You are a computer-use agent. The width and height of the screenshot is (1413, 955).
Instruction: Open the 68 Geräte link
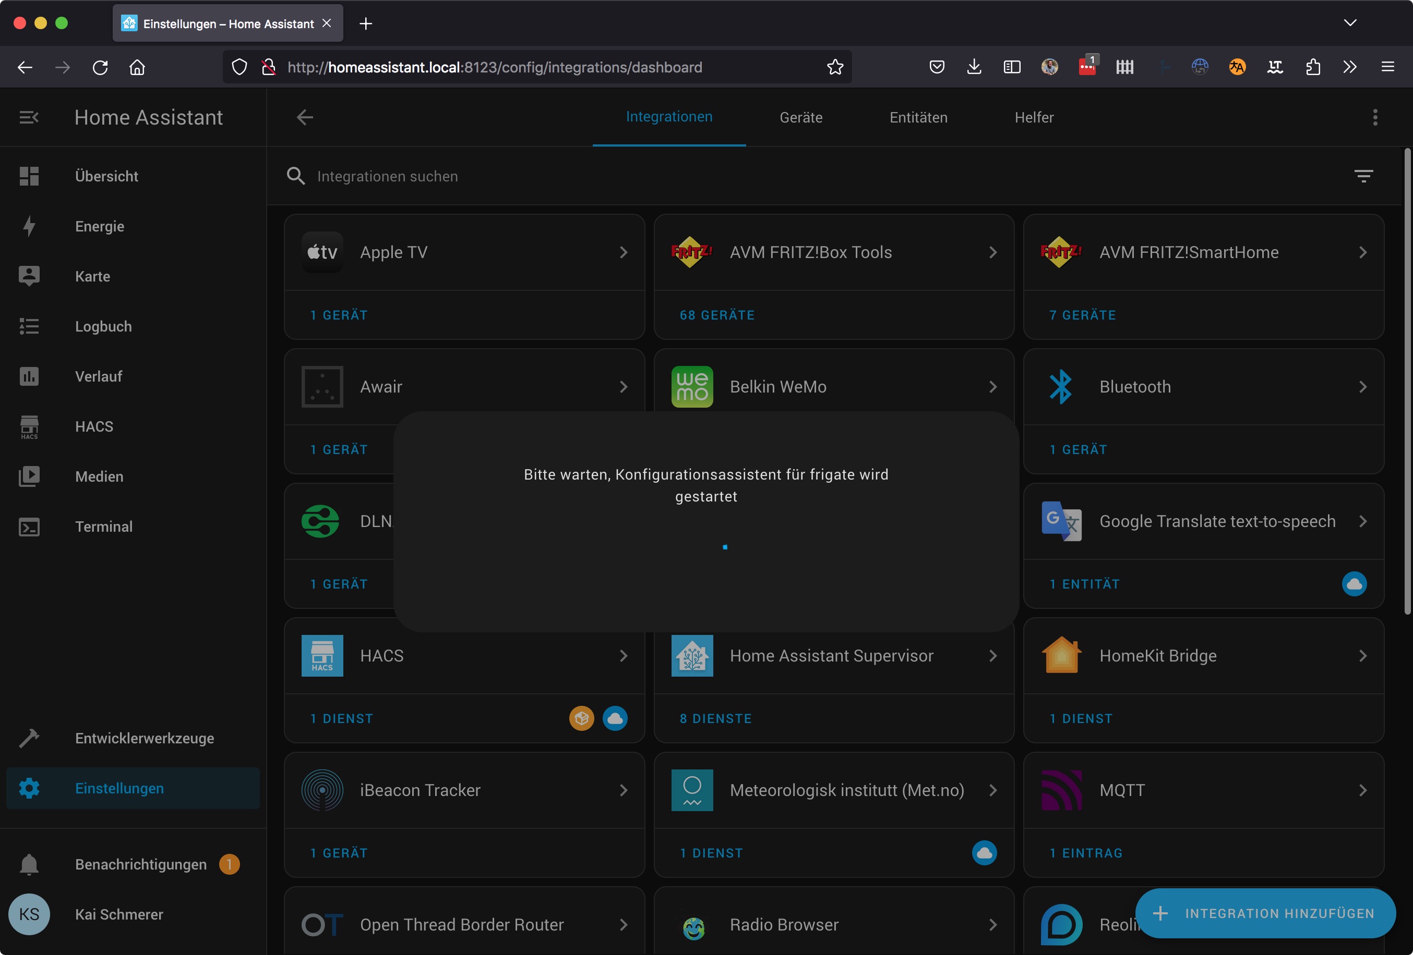click(717, 315)
